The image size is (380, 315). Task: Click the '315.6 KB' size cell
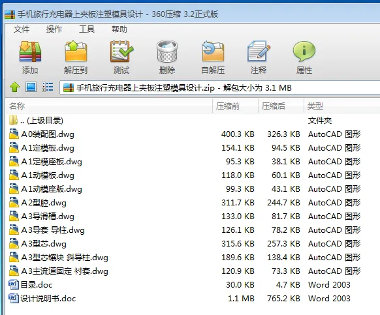[x=238, y=243]
